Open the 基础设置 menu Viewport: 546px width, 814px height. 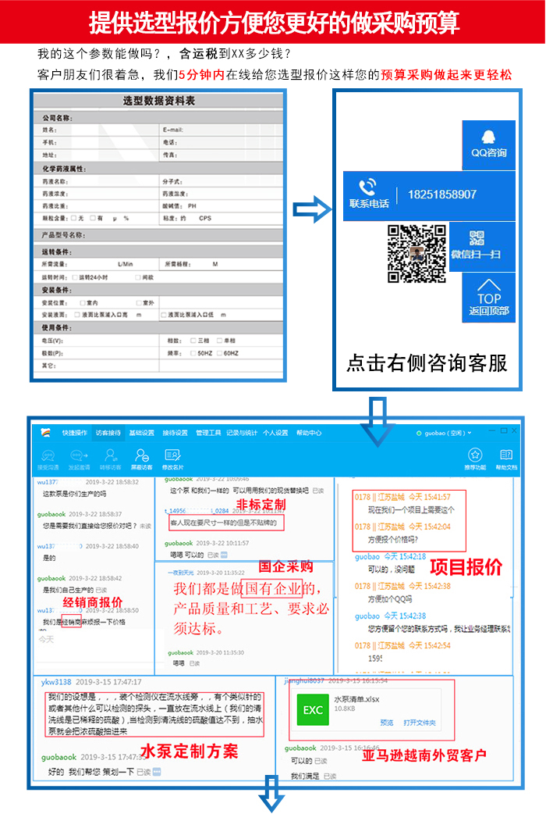[141, 433]
